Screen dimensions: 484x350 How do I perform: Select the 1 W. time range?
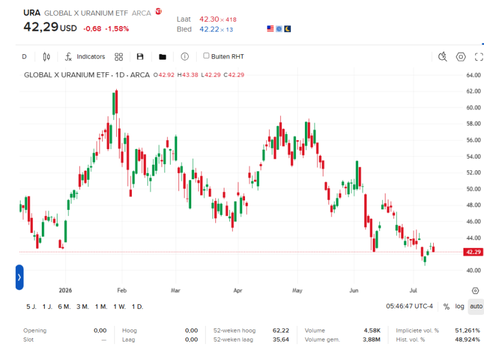click(x=119, y=307)
